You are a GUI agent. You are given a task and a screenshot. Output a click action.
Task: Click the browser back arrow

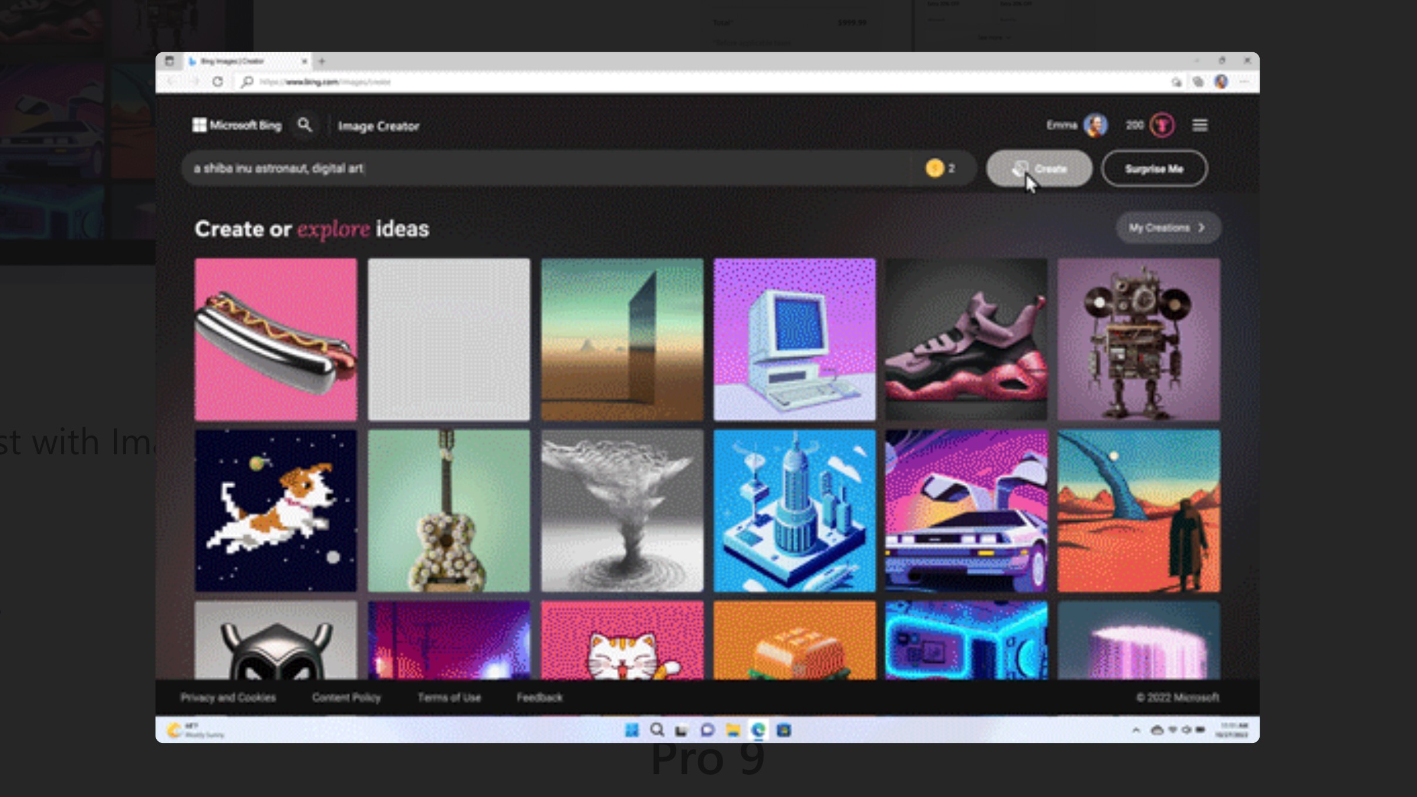coord(170,82)
